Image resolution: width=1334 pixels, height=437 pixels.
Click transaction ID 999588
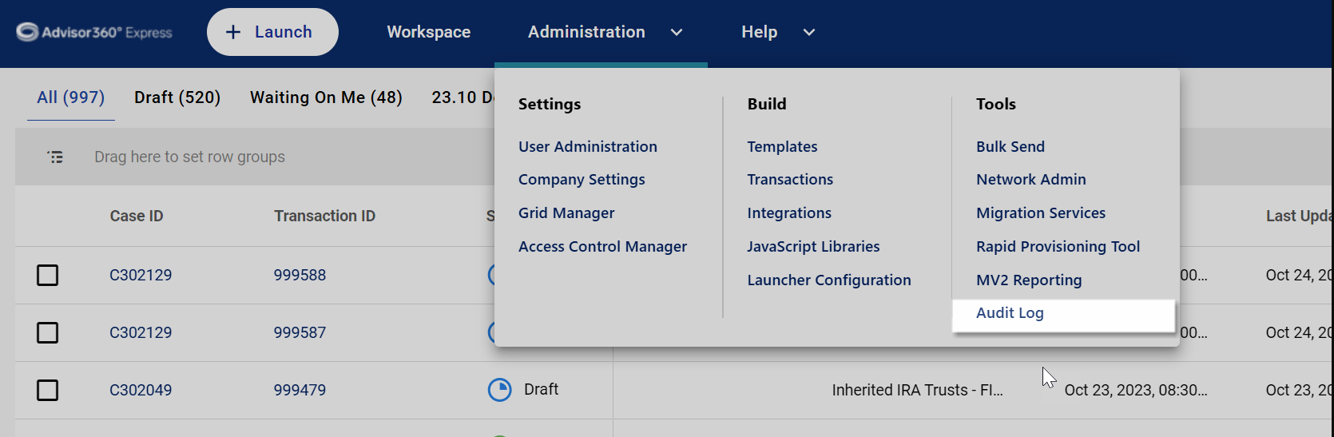pos(300,276)
